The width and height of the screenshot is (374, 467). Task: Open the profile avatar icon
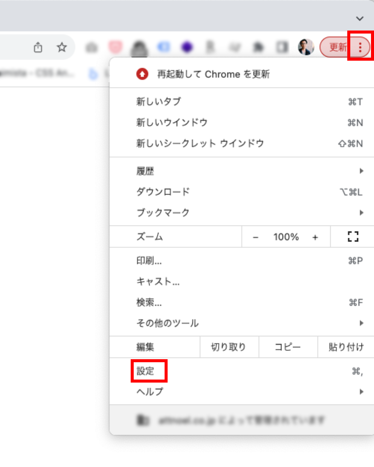tap(306, 47)
